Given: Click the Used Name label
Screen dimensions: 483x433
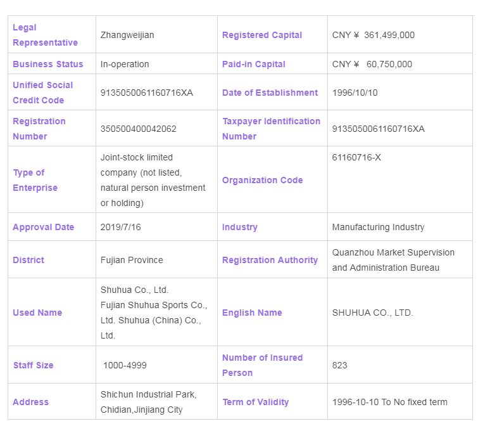Looking at the screenshot, I should (37, 313).
